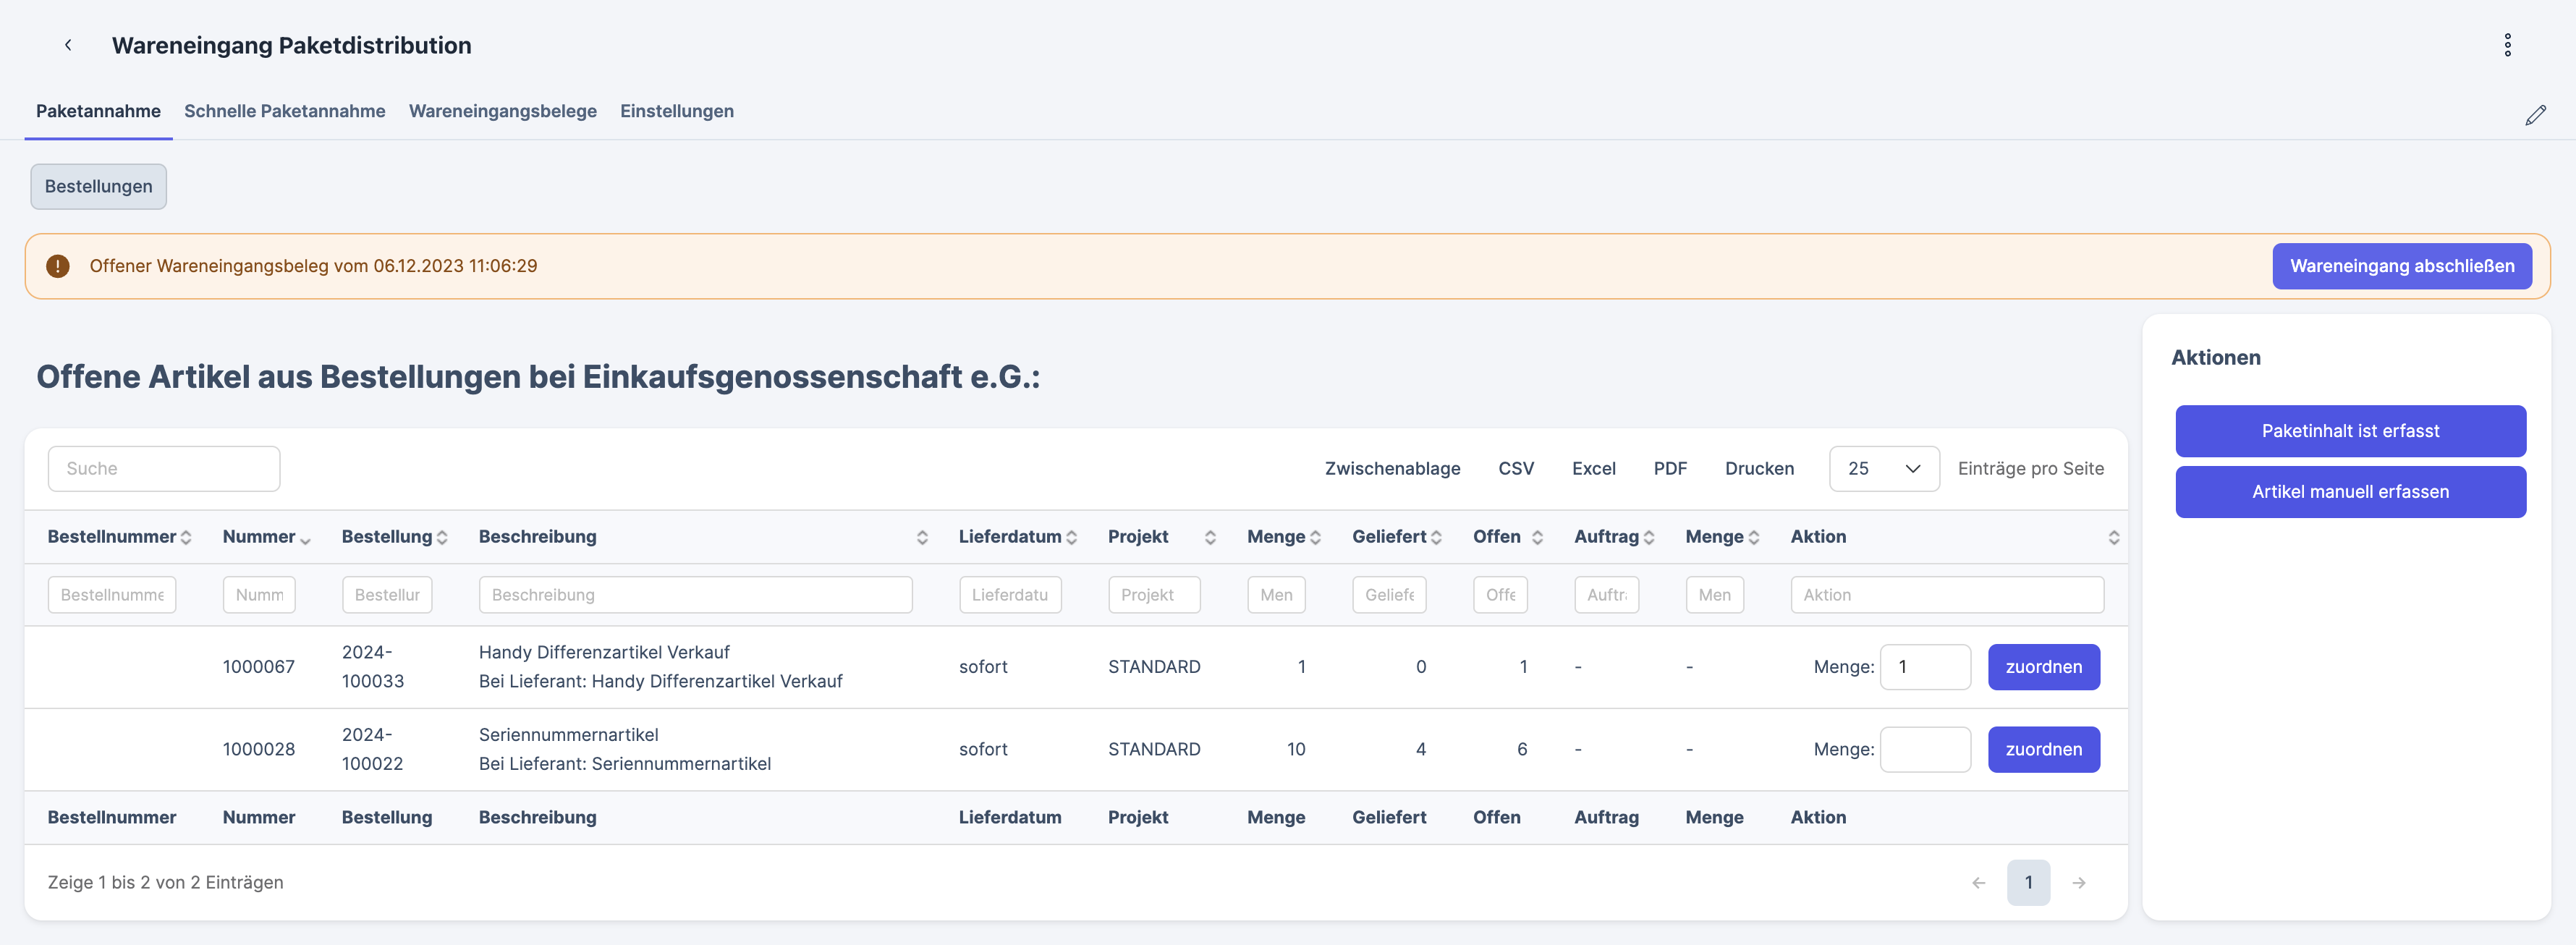Viewport: 2576px width, 945px height.
Task: Go to previous page arrow
Action: tap(1978, 882)
